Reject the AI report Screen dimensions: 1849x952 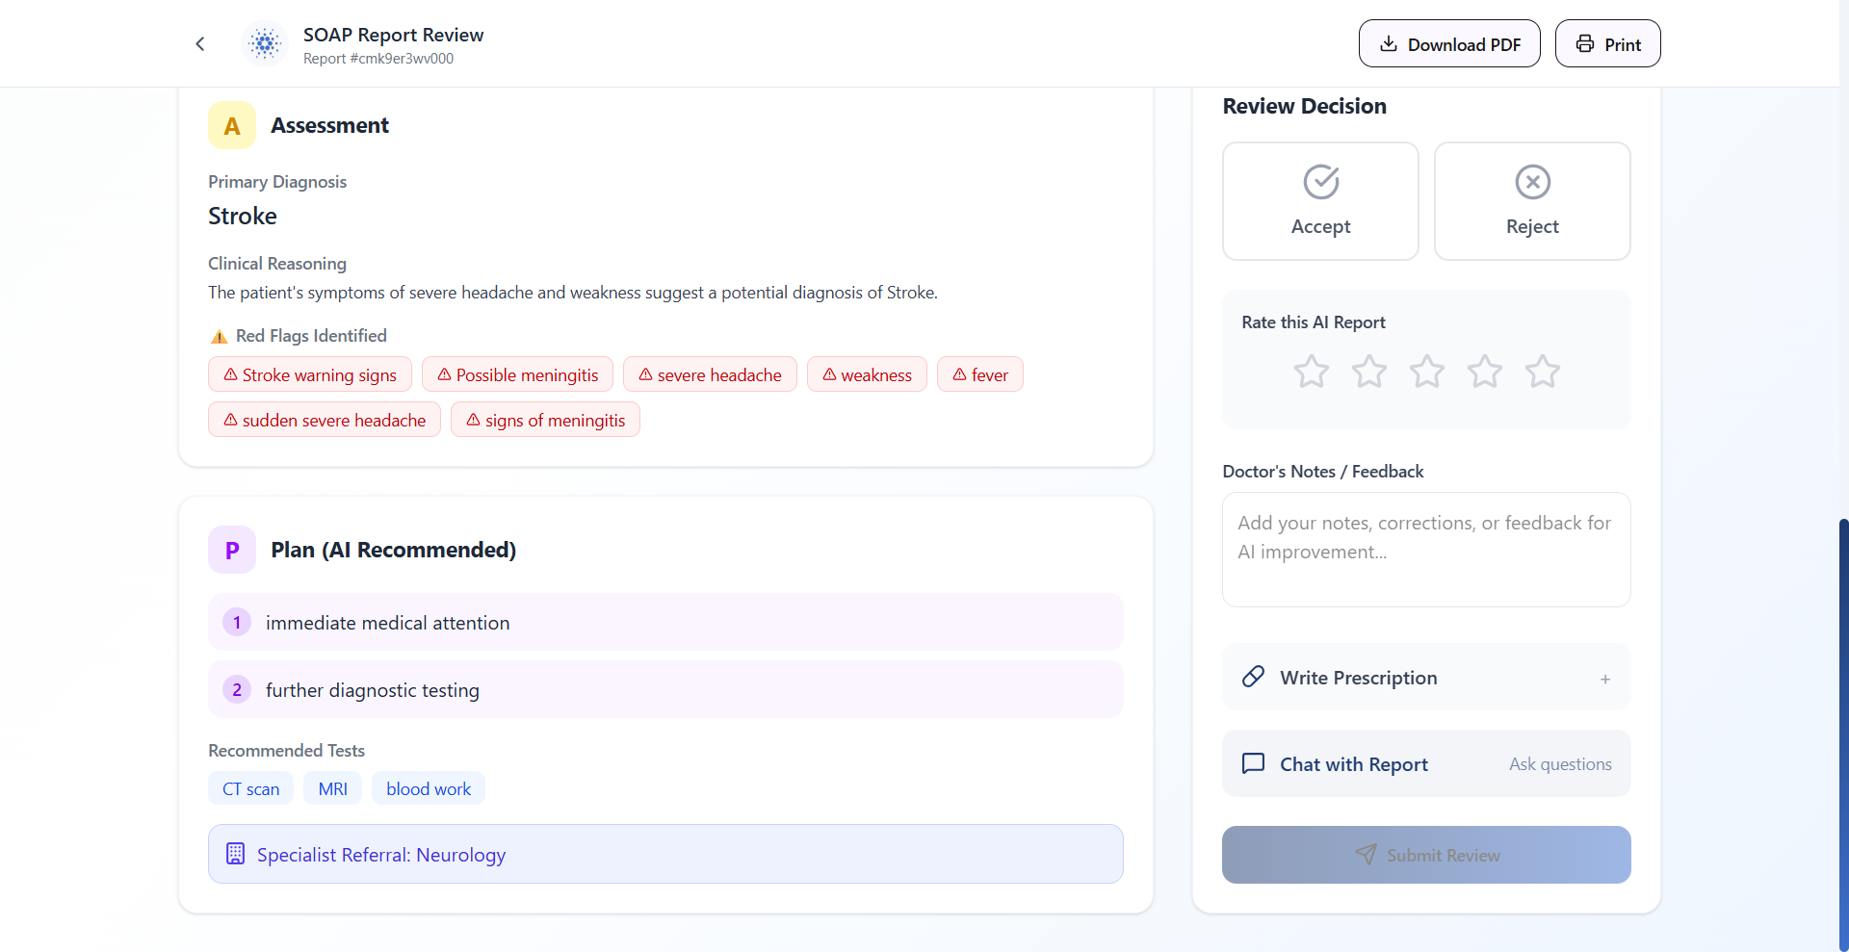pyautogui.click(x=1532, y=201)
